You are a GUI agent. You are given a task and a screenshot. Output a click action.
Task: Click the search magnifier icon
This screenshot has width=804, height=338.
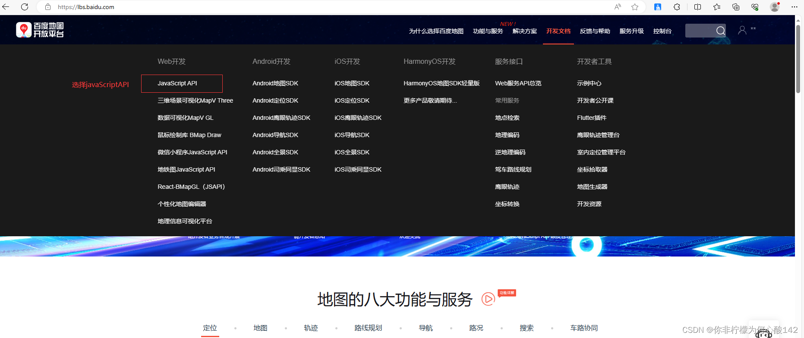[x=720, y=31]
